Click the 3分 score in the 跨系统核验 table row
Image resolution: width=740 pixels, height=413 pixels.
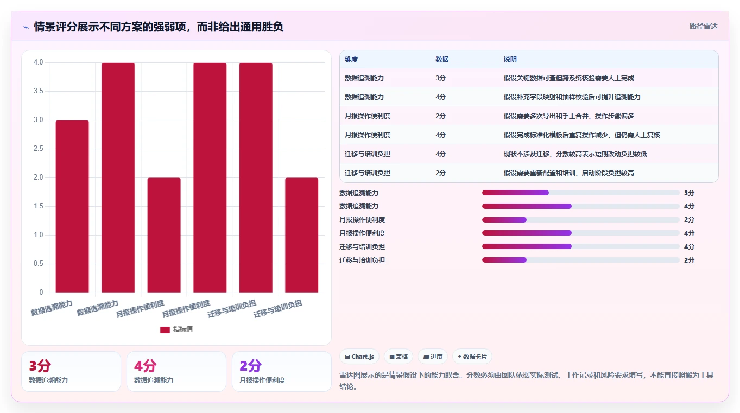440,78
